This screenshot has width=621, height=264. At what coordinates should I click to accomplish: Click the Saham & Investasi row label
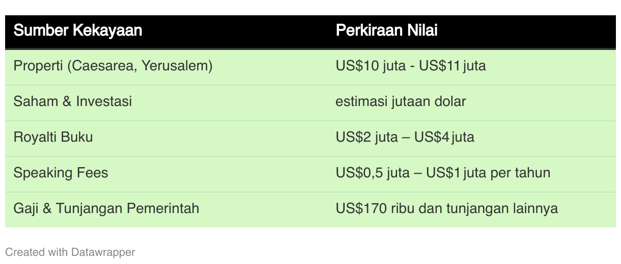pos(73,101)
